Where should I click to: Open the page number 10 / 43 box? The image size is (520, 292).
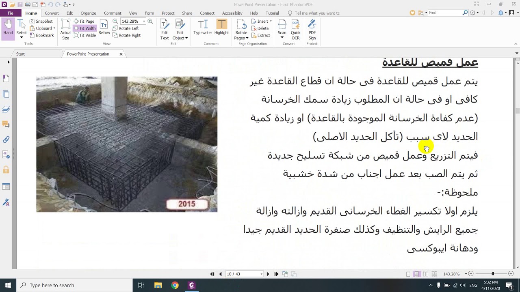pos(245,274)
